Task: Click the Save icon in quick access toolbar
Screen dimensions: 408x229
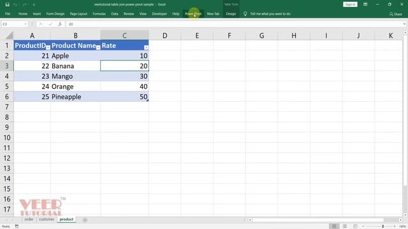Action: coord(7,4)
